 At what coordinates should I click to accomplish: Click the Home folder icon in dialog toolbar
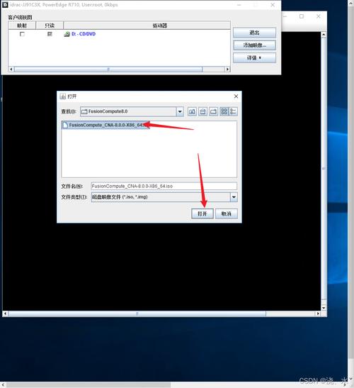(x=202, y=111)
